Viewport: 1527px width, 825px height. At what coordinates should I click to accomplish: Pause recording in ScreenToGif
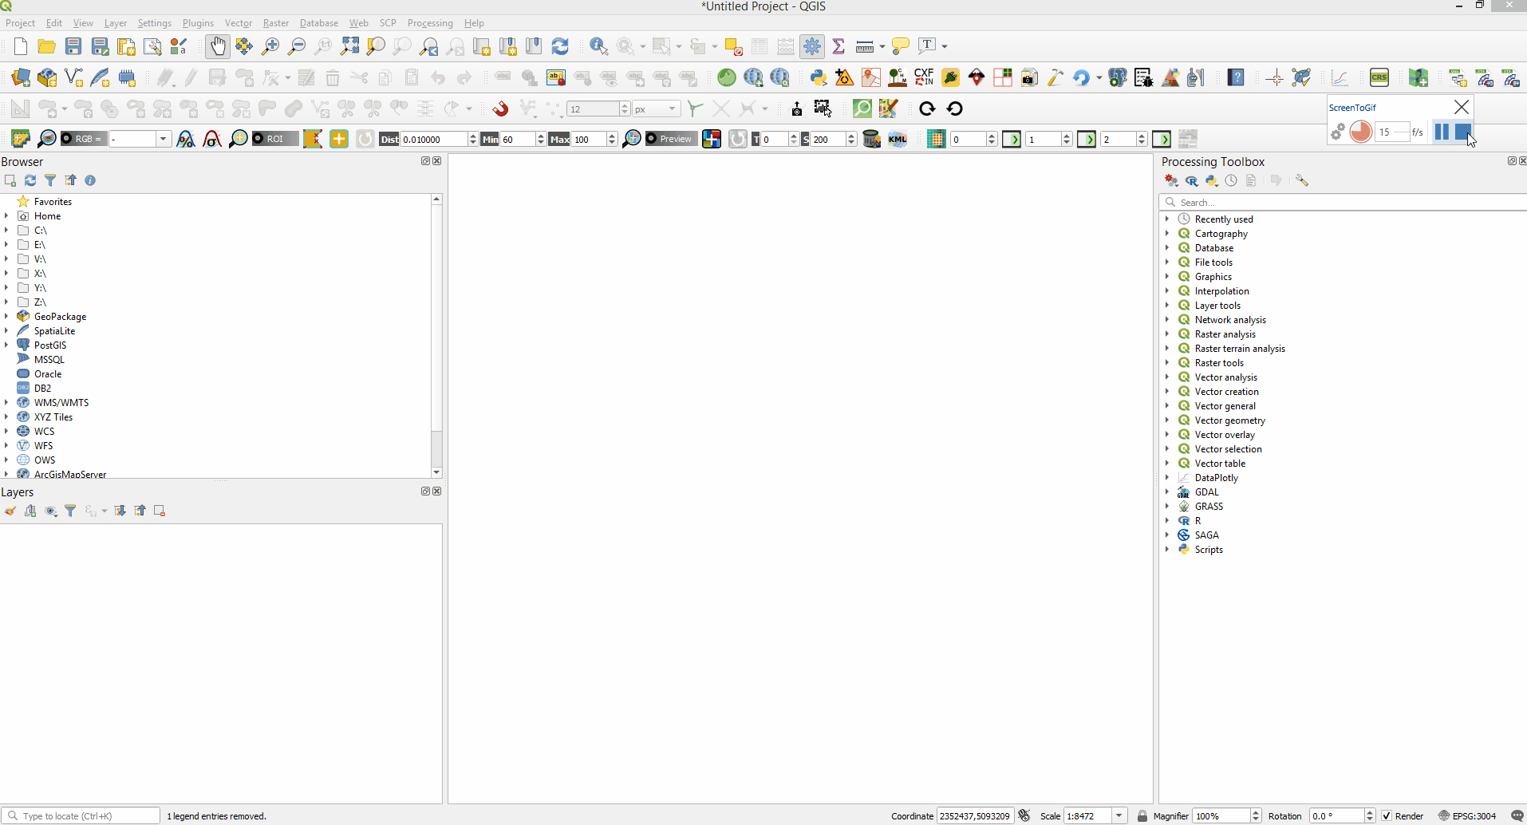point(1442,132)
